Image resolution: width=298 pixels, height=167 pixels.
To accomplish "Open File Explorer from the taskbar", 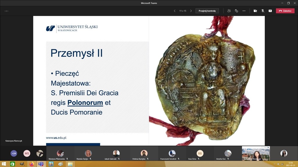I will tap(70, 164).
